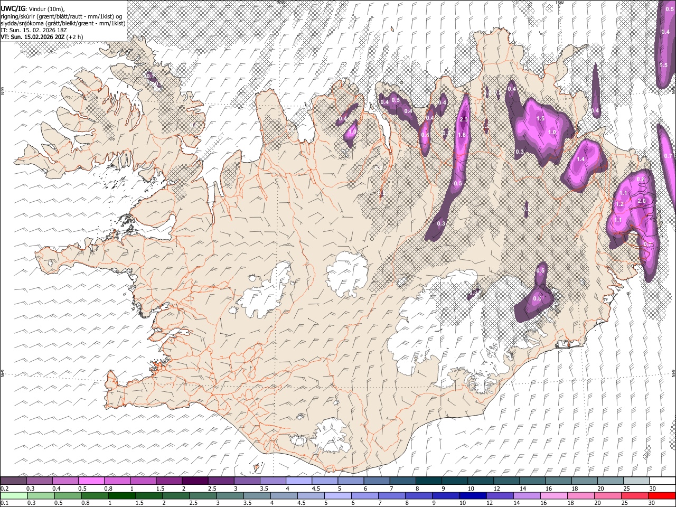Viewport: 676px width, 507px height.
Task: Select the light purple 14 swatch in lower legend
Action: pyautogui.click(x=527, y=495)
